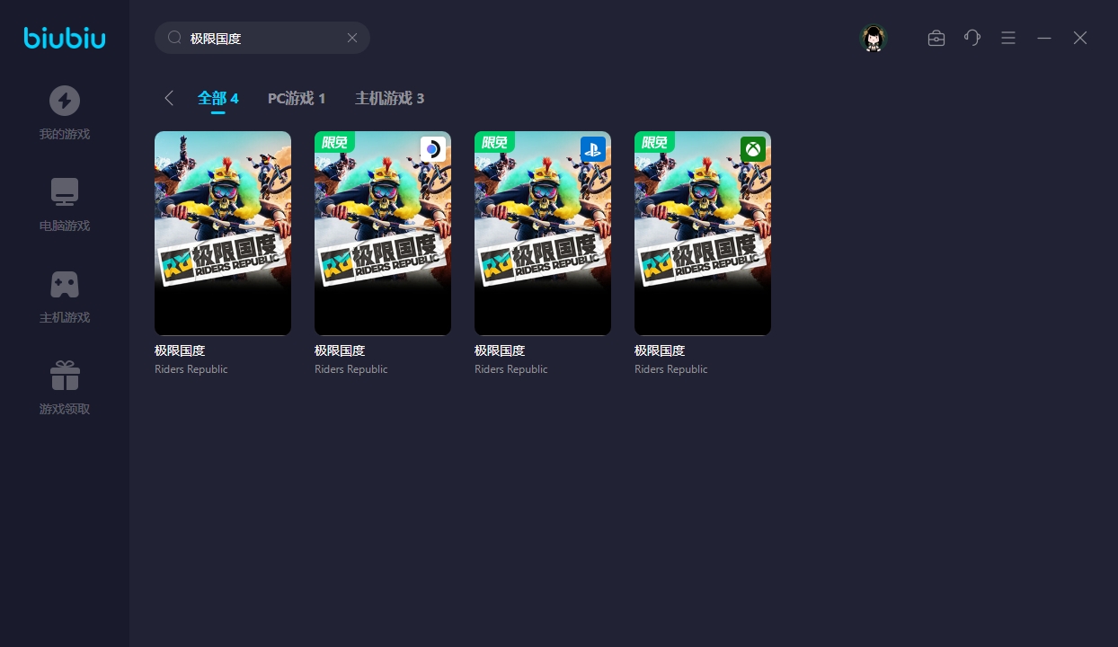1118x647 pixels.
Task: Open 主机游戏 gamepad icon in sidebar
Action: click(65, 284)
